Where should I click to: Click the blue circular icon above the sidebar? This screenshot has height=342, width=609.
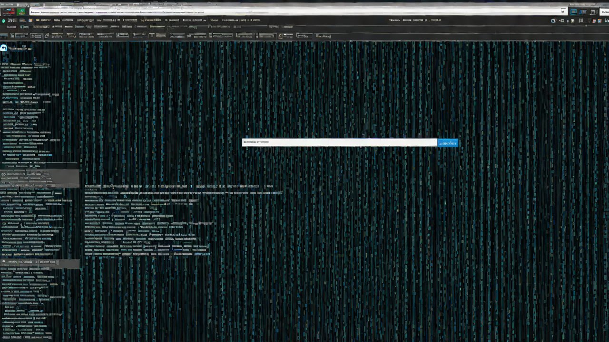pos(4,48)
